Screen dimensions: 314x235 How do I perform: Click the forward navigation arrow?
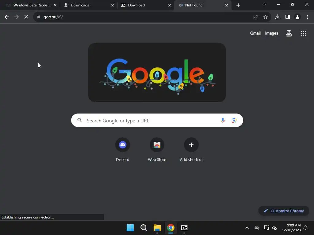(x=17, y=17)
